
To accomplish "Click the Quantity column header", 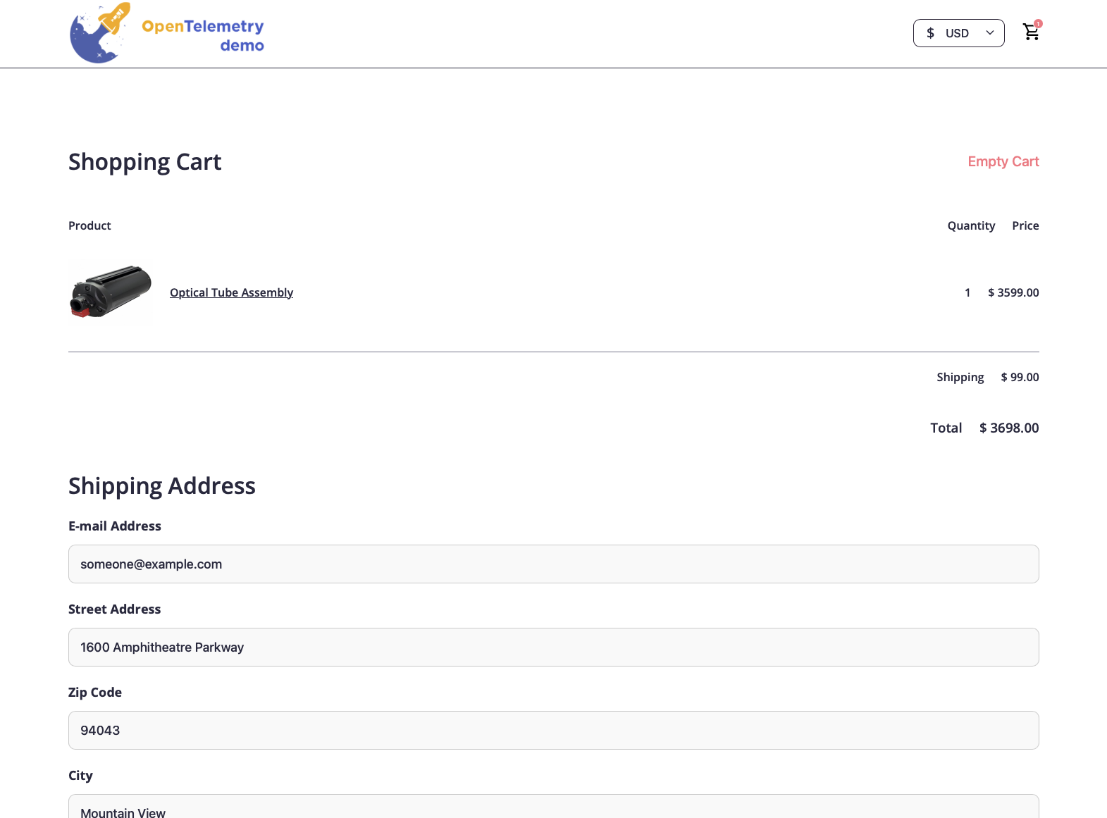I will click(x=971, y=225).
